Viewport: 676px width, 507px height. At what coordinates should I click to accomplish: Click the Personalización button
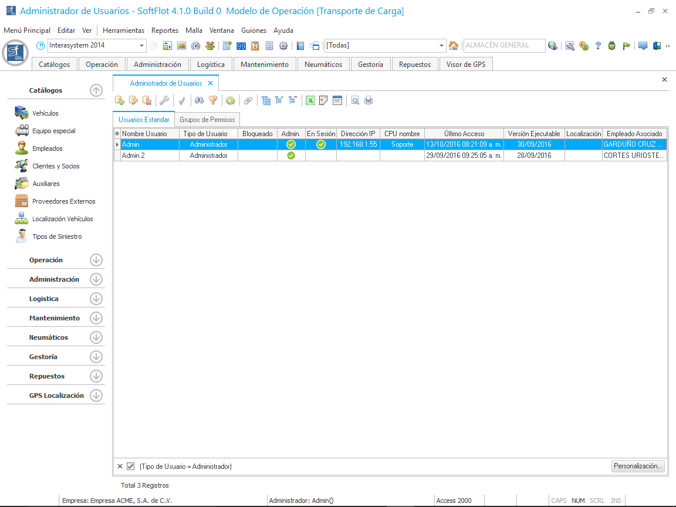638,466
